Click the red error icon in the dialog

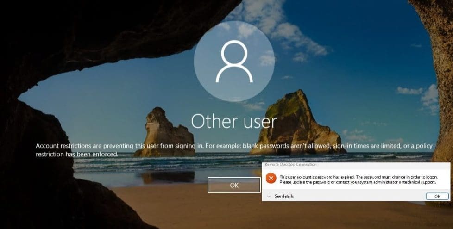(271, 178)
